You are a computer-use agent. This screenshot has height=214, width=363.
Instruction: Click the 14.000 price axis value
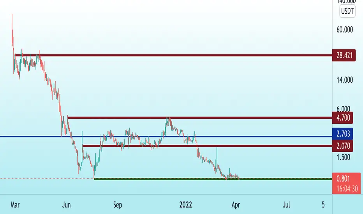click(x=345, y=80)
